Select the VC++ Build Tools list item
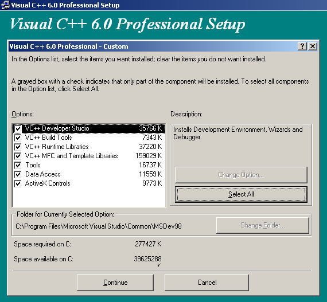This screenshot has height=302, width=327. click(x=89, y=138)
